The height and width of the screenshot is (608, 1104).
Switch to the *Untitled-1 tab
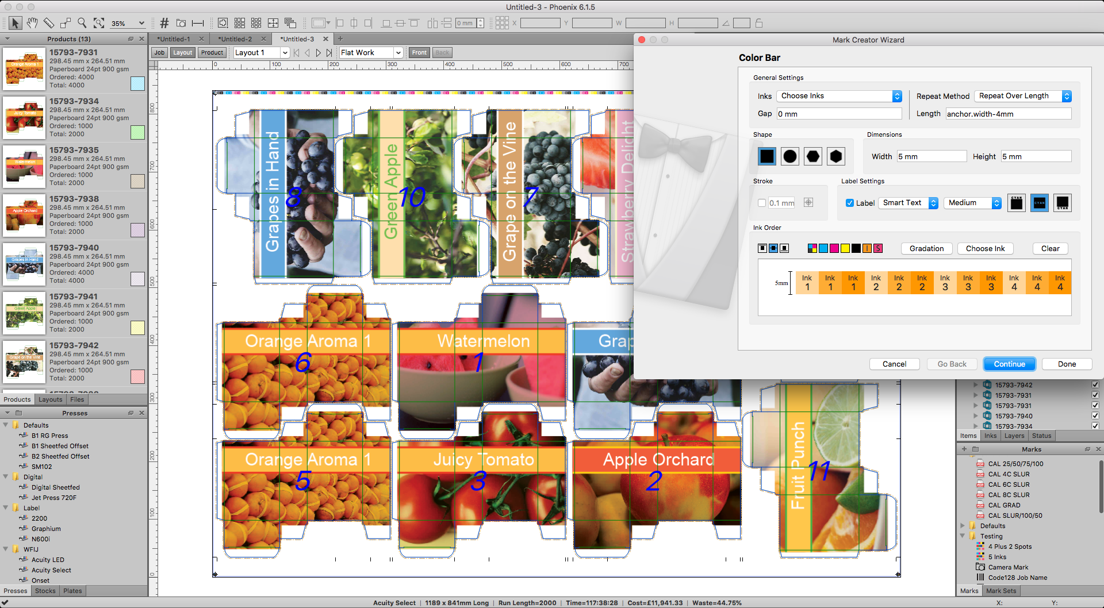[174, 39]
